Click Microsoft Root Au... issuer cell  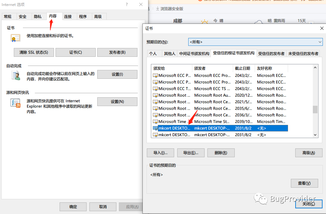(212, 95)
